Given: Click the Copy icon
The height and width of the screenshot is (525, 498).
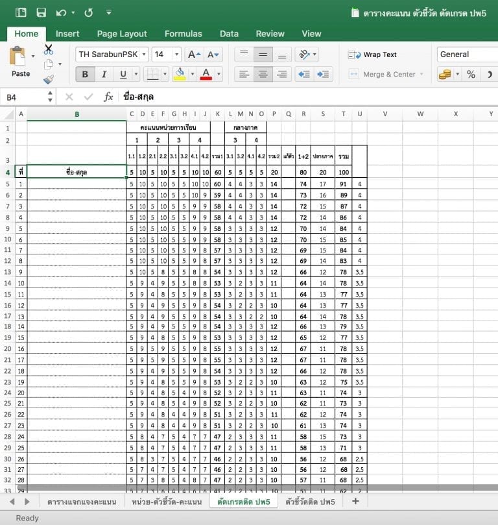Looking at the screenshot, I should coord(49,64).
